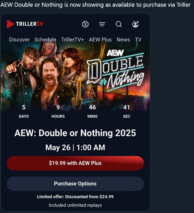The width and height of the screenshot is (194, 213).
Task: Buy for $19.99 with AEW Plus
Action: 75,163
